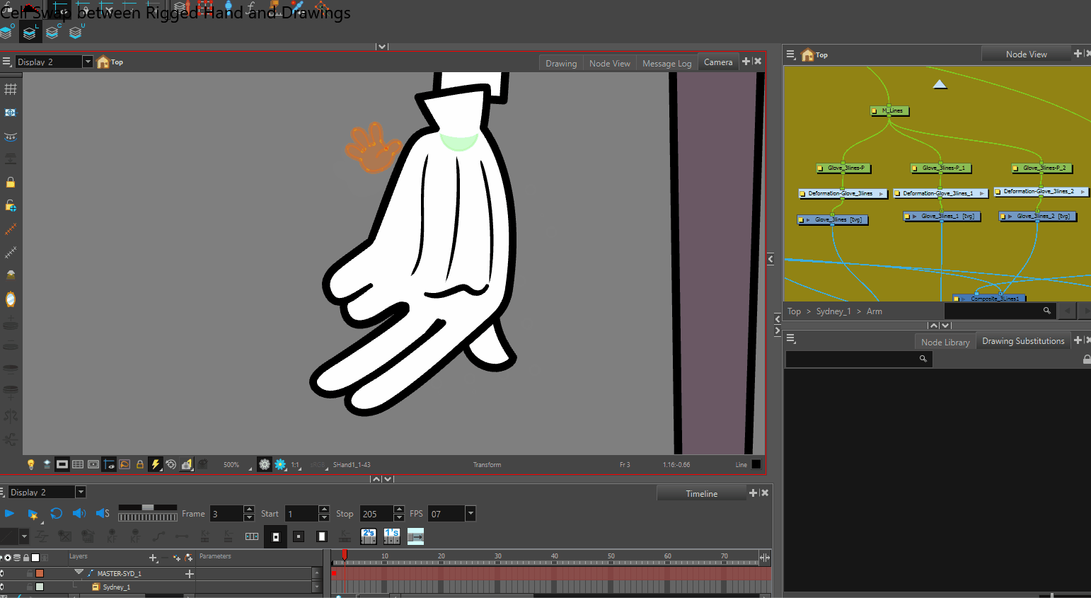This screenshot has width=1091, height=598.
Task: Click the extend exposure arrow icon
Action: click(416, 536)
